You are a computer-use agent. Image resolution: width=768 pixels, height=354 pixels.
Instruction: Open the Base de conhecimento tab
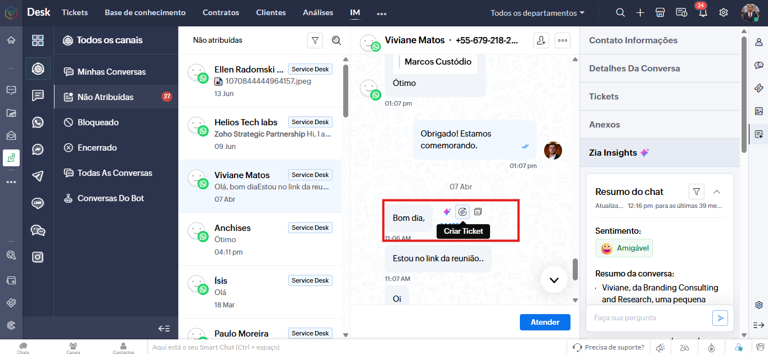pos(145,12)
